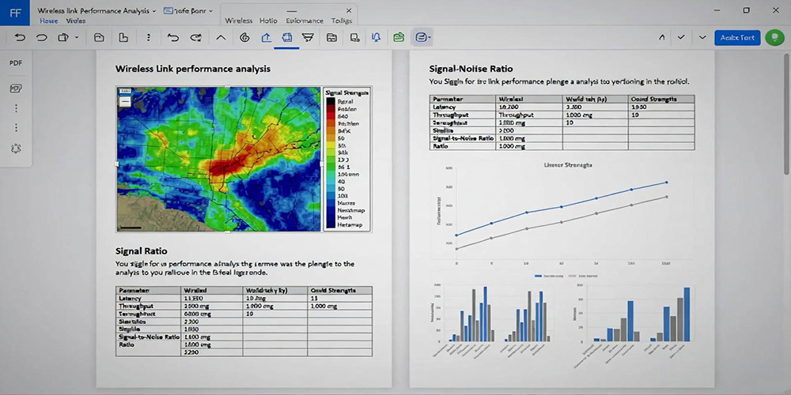Image resolution: width=791 pixels, height=395 pixels.
Task: Click the red swatch in Signal Strength legend
Action: click(x=331, y=116)
